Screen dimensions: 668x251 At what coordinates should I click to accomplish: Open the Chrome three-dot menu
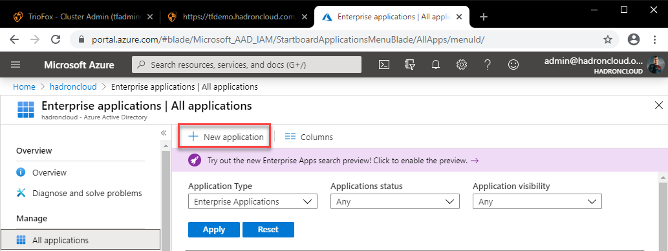pyautogui.click(x=655, y=39)
